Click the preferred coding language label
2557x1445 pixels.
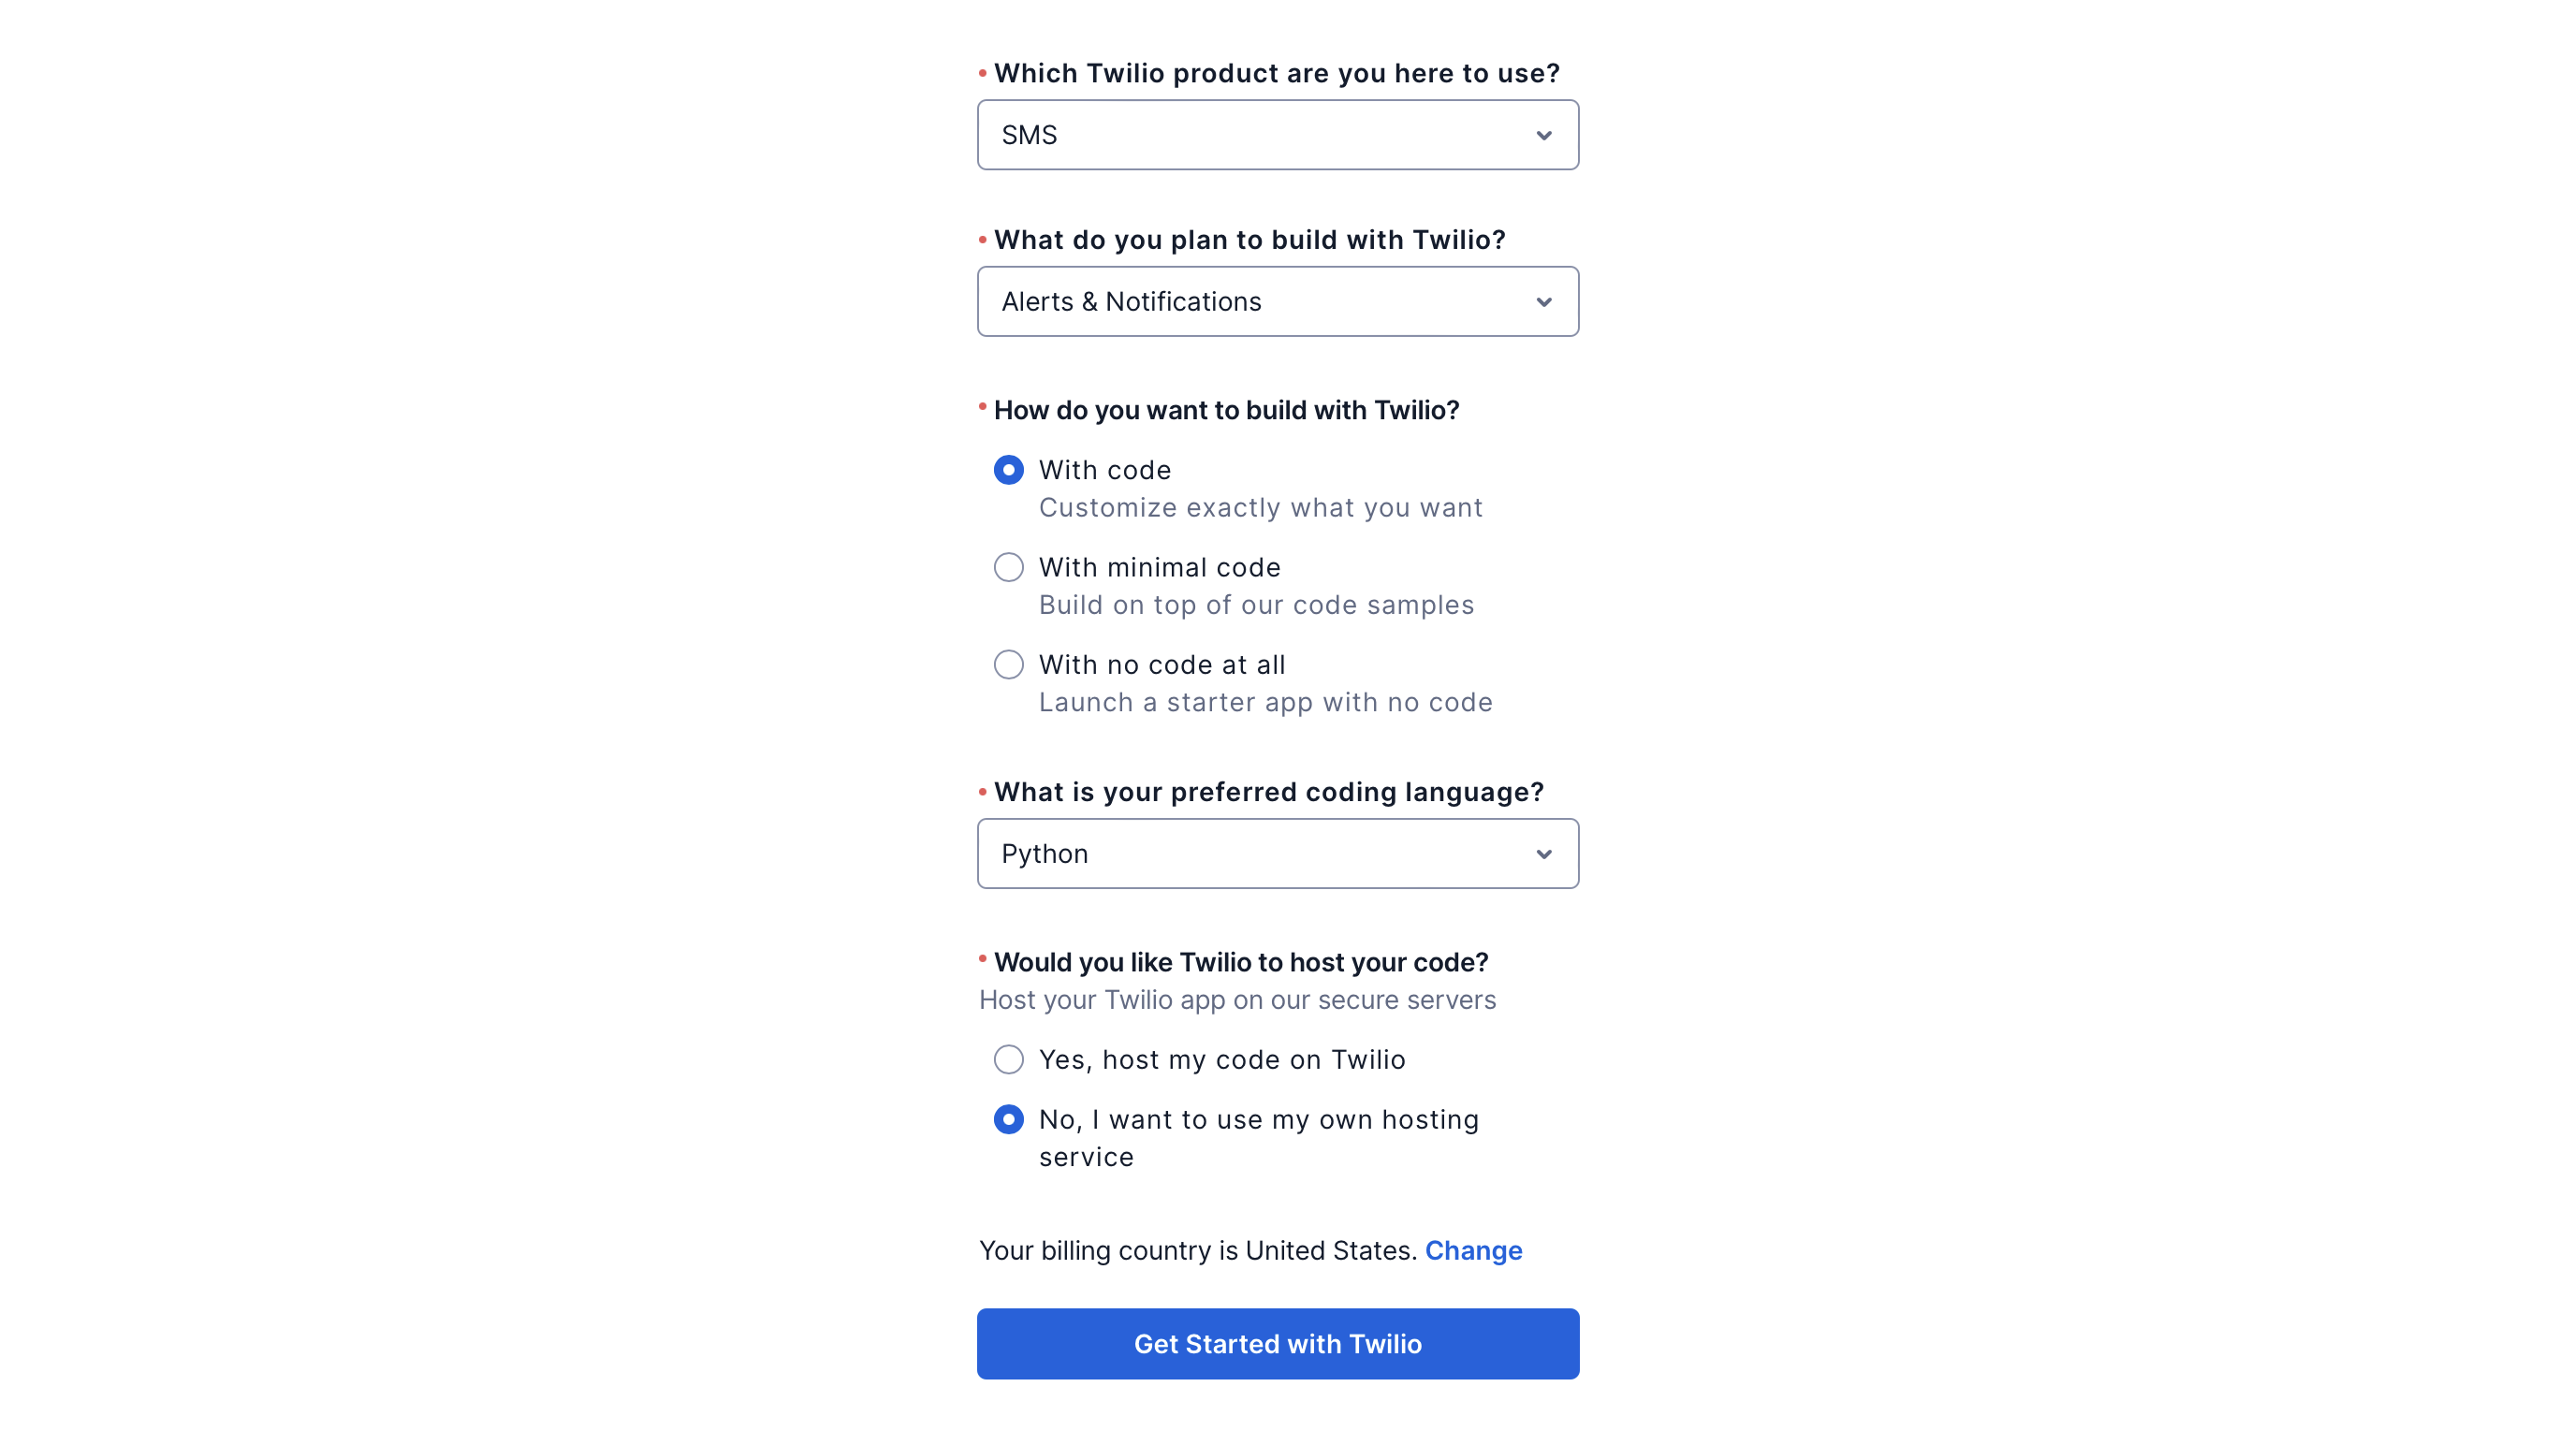[x=1267, y=792]
